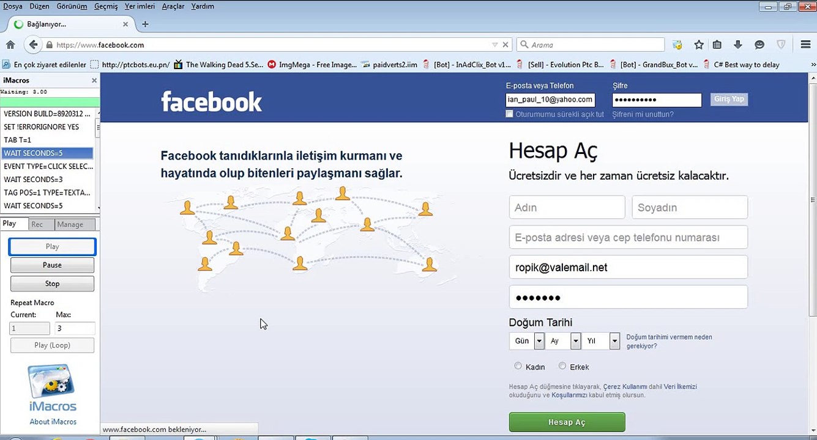The image size is (817, 440).
Task: Open the Firefox hamburger menu
Action: coord(805,45)
